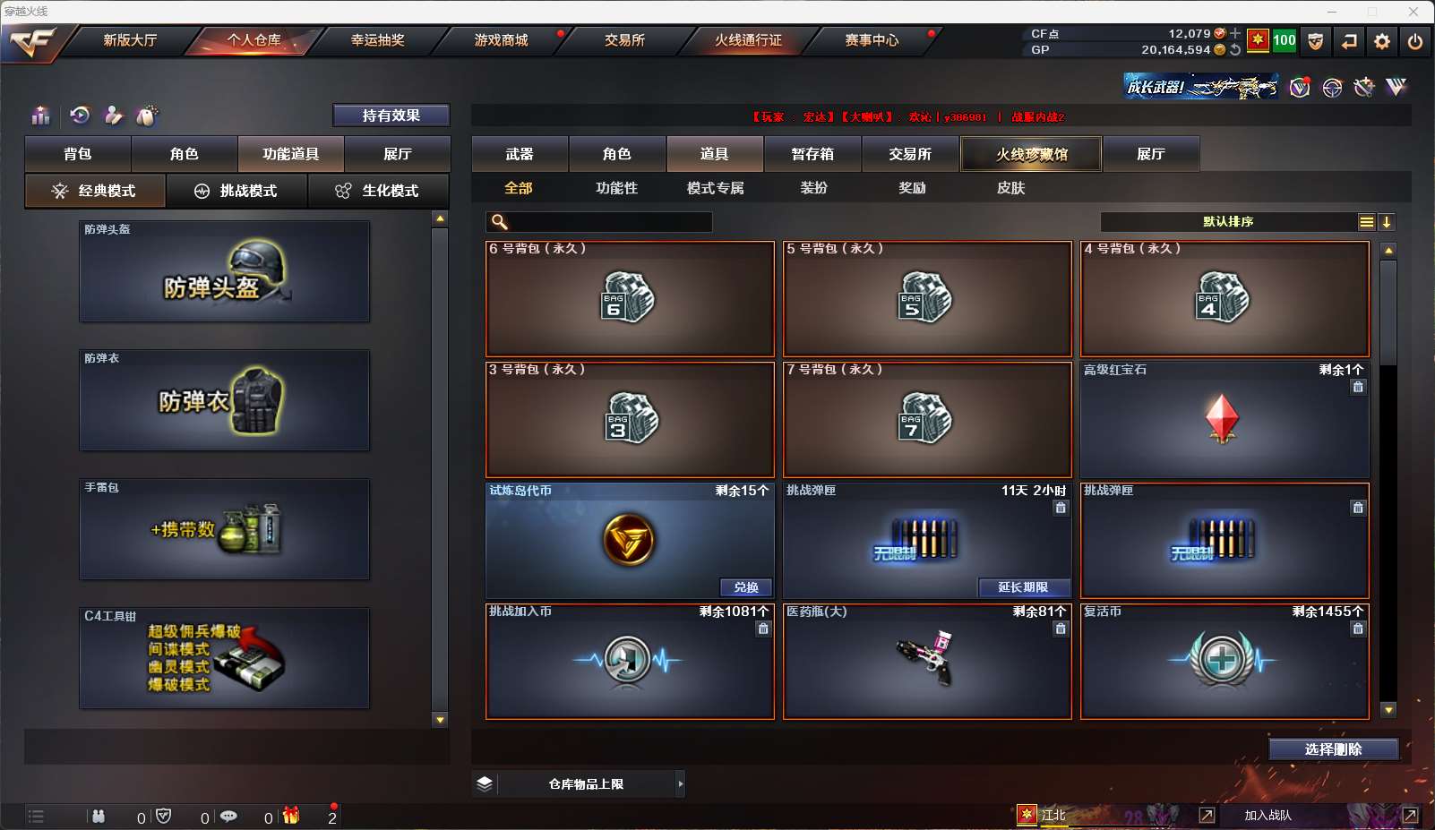Click the 成长武器 banner icon

click(x=1201, y=87)
